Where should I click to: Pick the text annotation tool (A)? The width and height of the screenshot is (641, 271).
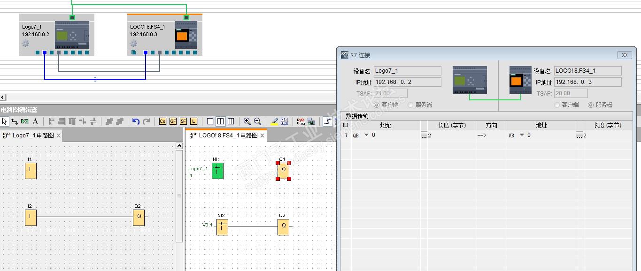click(35, 121)
